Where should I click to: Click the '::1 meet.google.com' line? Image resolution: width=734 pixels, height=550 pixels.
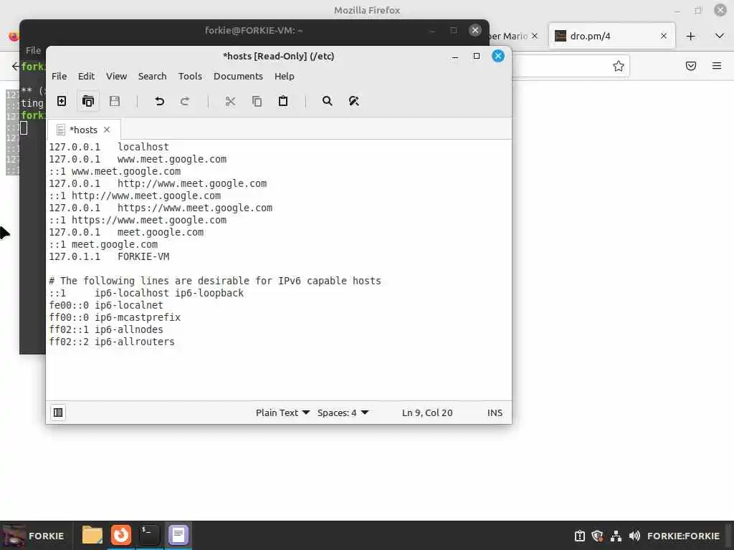point(103,244)
